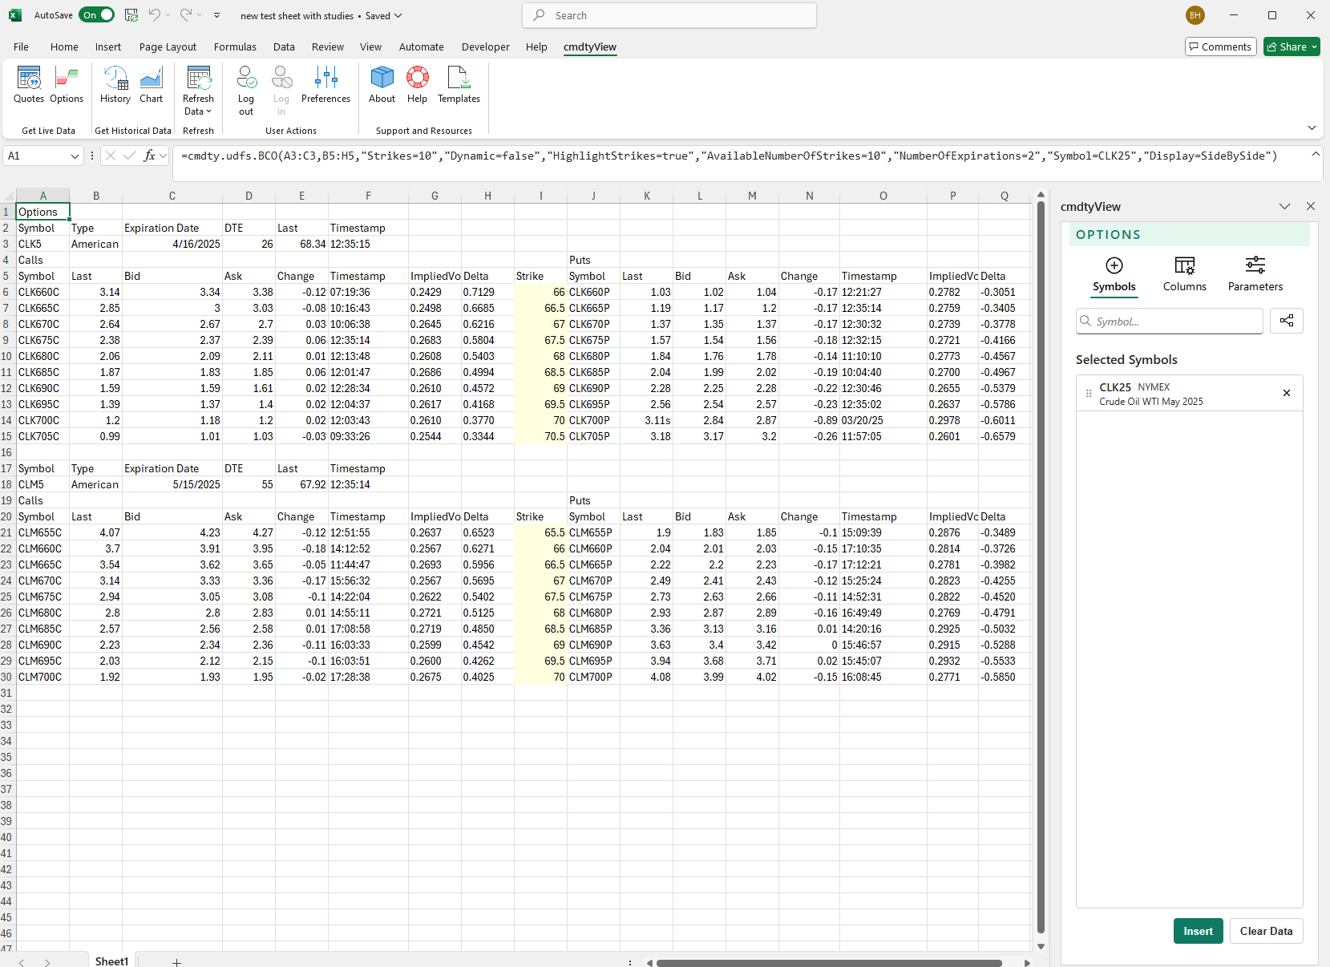This screenshot has height=967, width=1330.
Task: Open Parameters in the cmdtyView panel
Action: (1255, 274)
